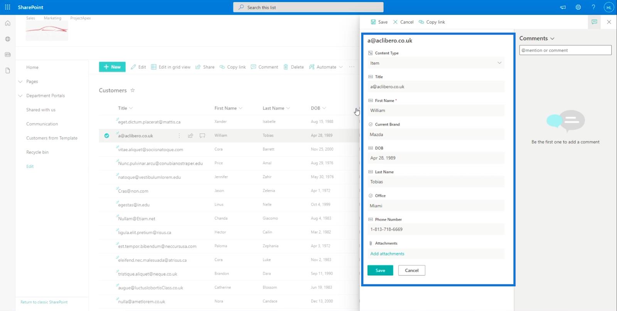Open the Marketing top navigation link
This screenshot has width=617, height=311.
click(52, 18)
